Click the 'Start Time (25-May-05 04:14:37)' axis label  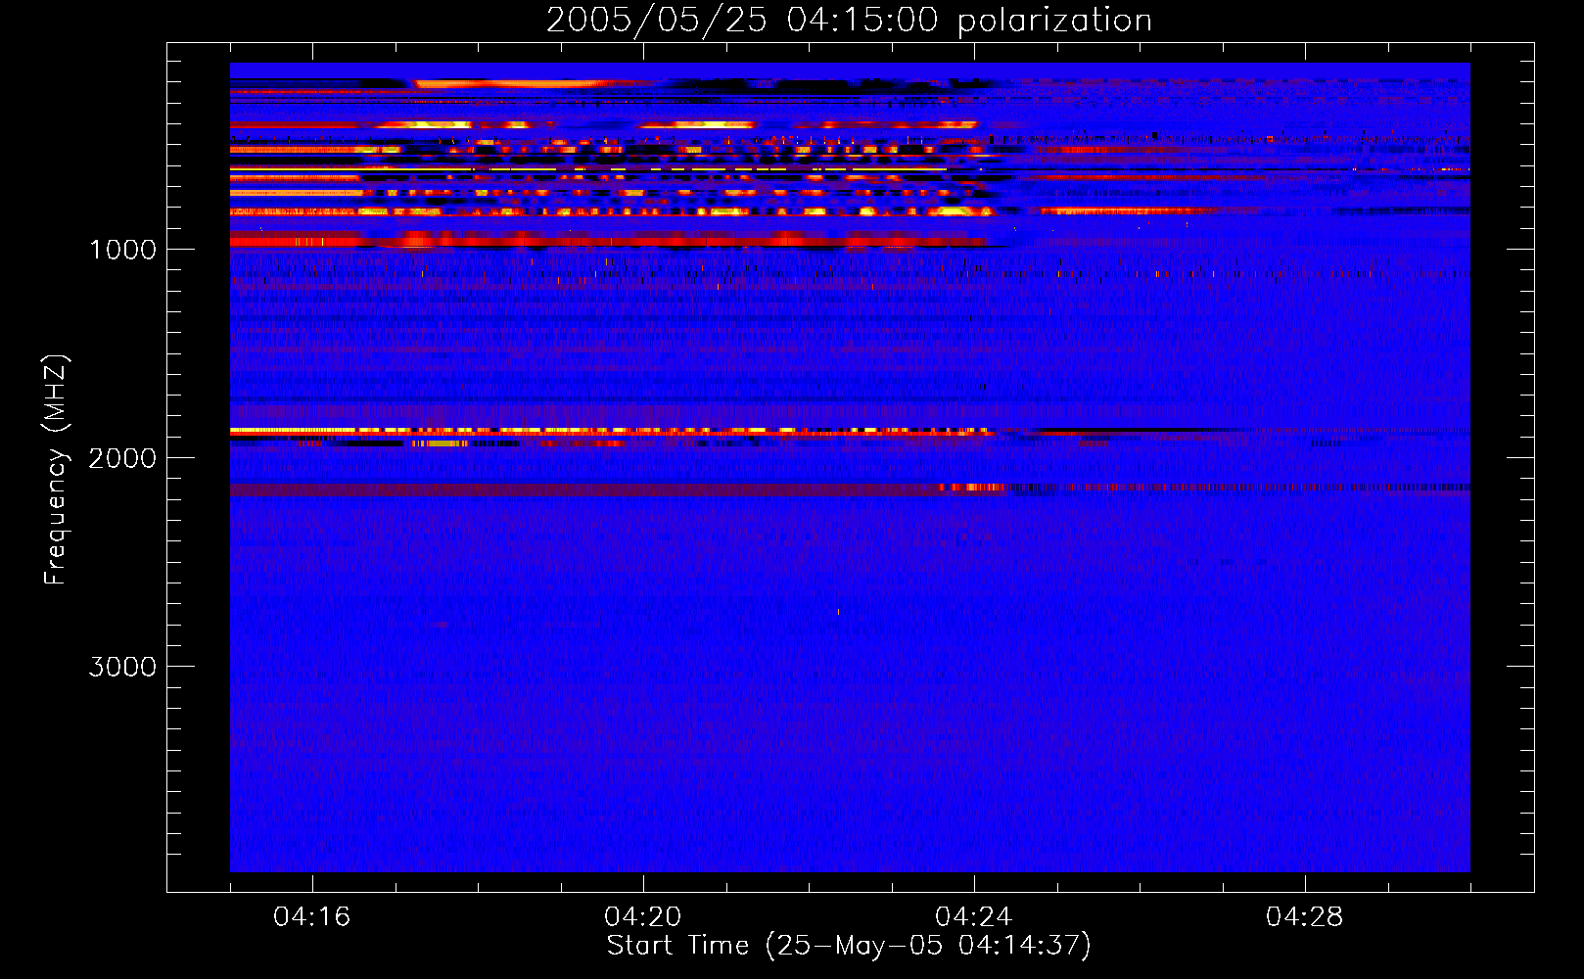[x=849, y=946]
